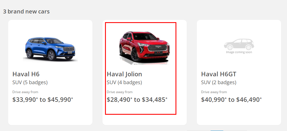The image size is (287, 131).
Task: Open the Haval H6GT title link
Action: [219, 74]
